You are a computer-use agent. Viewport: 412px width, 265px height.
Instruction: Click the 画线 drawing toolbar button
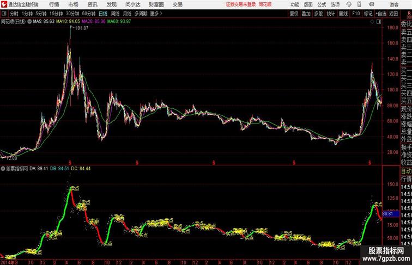click(343, 14)
